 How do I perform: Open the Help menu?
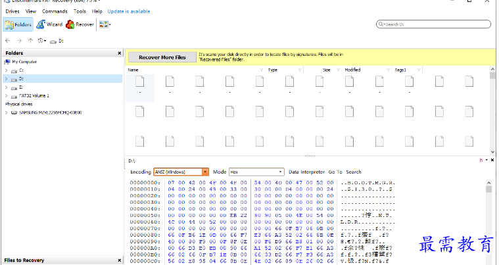coord(97,11)
